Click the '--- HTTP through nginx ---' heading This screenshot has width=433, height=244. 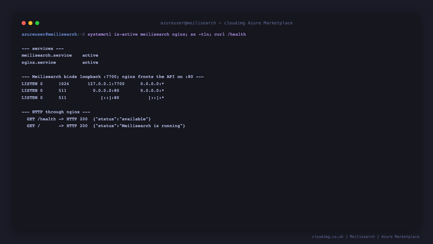[56, 112]
